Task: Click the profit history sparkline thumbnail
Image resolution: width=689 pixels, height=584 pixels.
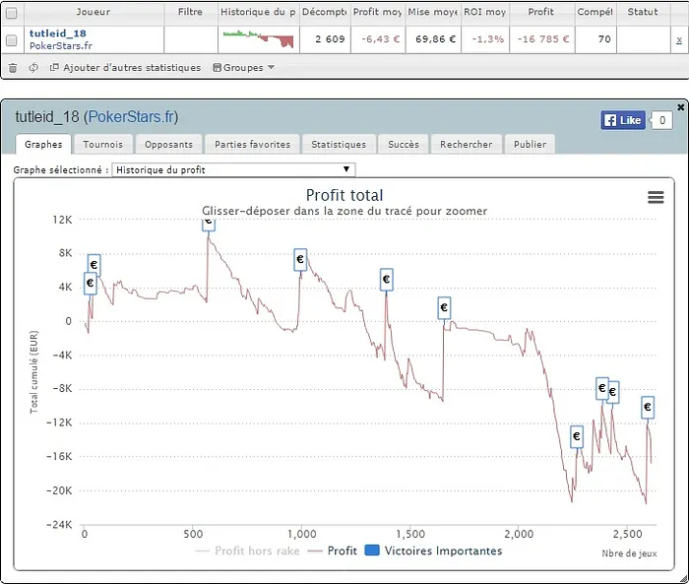Action: 258,39
